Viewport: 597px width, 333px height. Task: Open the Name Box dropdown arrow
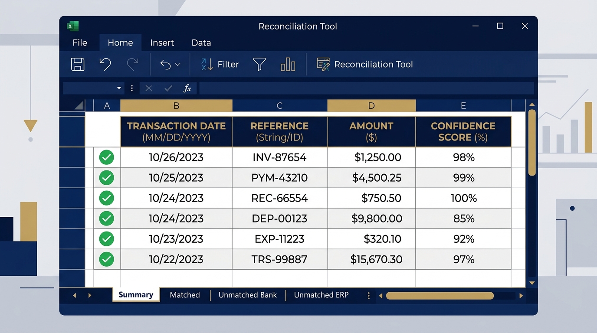click(119, 88)
